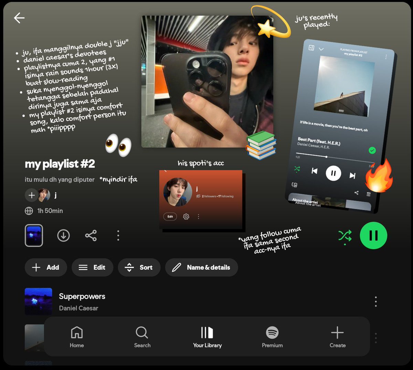The width and height of the screenshot is (413, 370).
Task: Open the 2 followers list
Action: pyautogui.click(x=209, y=196)
